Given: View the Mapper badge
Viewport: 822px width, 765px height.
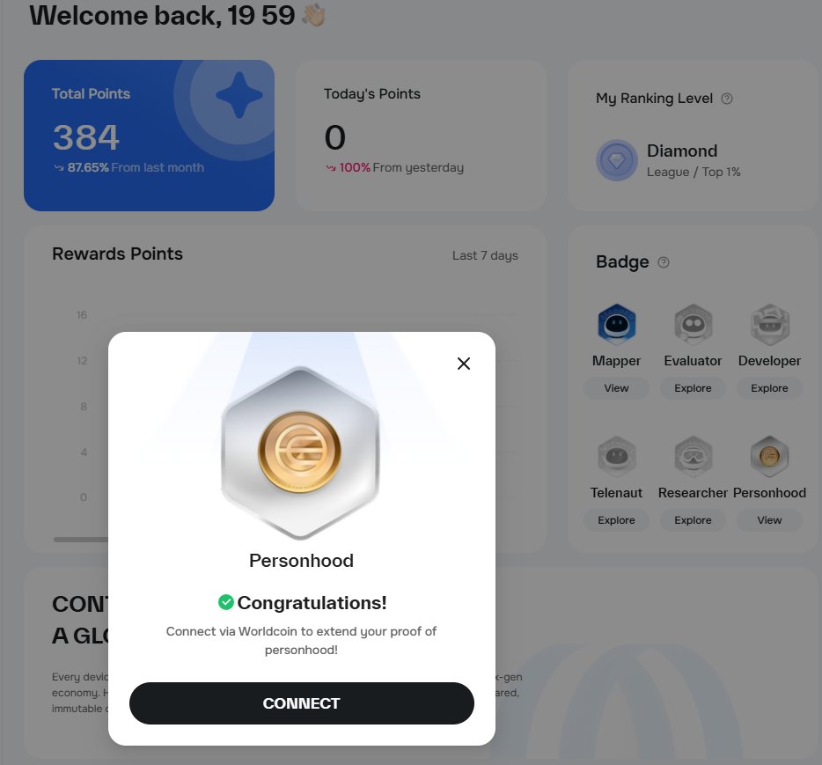Looking at the screenshot, I should [616, 388].
